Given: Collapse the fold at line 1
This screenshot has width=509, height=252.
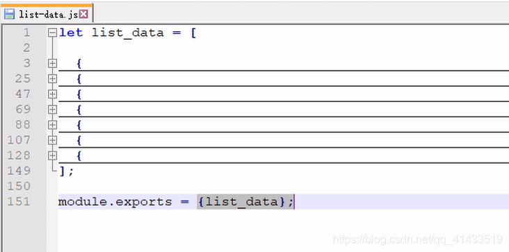Looking at the screenshot, I should [52, 33].
